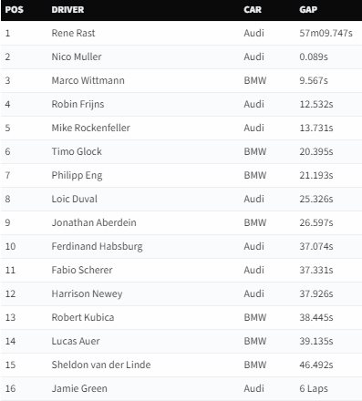The width and height of the screenshot is (362, 401).
Task: Click Loic Duval's name
Action: [75, 199]
